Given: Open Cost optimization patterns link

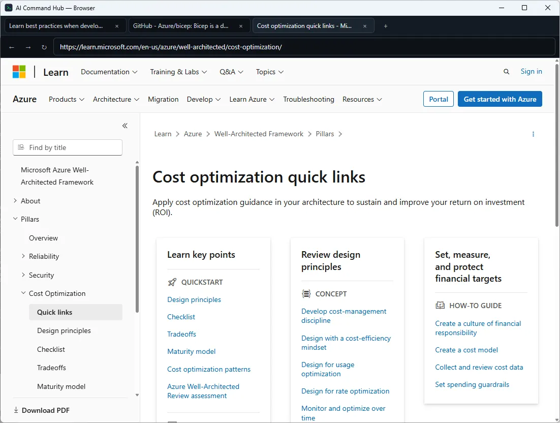Looking at the screenshot, I should click(208, 370).
